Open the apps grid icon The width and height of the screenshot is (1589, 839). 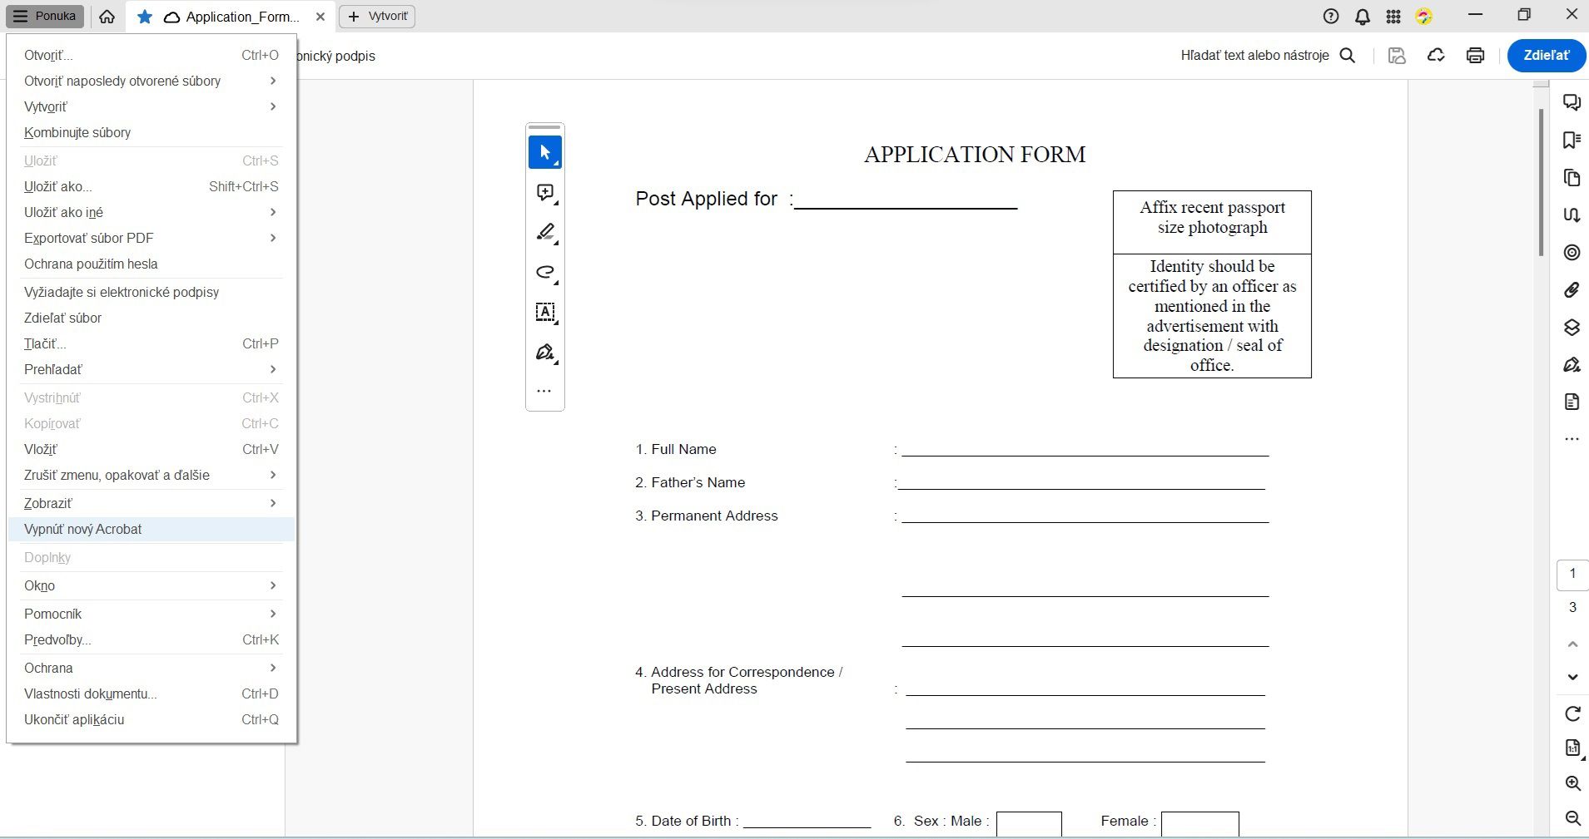click(x=1393, y=17)
